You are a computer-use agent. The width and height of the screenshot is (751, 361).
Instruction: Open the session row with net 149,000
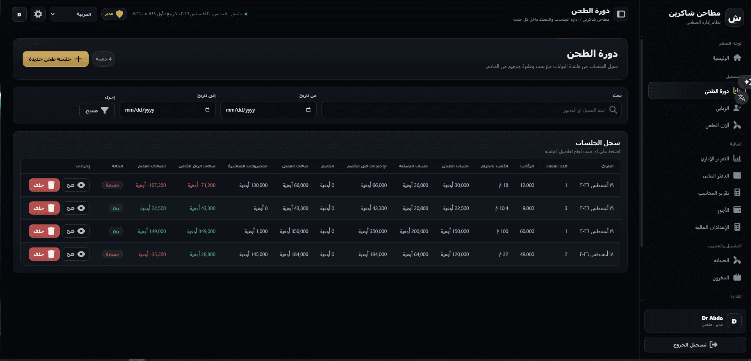[x=76, y=231]
